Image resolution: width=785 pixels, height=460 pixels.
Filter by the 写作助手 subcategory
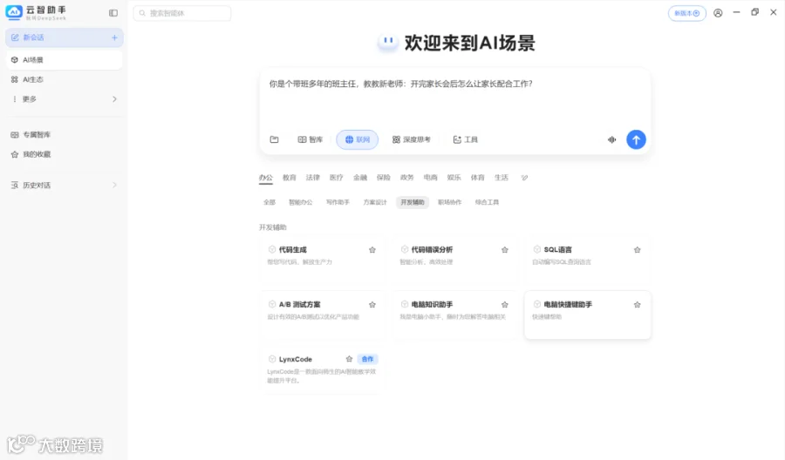coord(338,202)
